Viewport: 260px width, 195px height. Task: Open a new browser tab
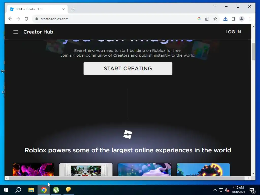tap(73, 9)
